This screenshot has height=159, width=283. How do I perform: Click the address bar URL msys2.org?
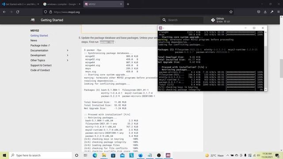(x=67, y=12)
